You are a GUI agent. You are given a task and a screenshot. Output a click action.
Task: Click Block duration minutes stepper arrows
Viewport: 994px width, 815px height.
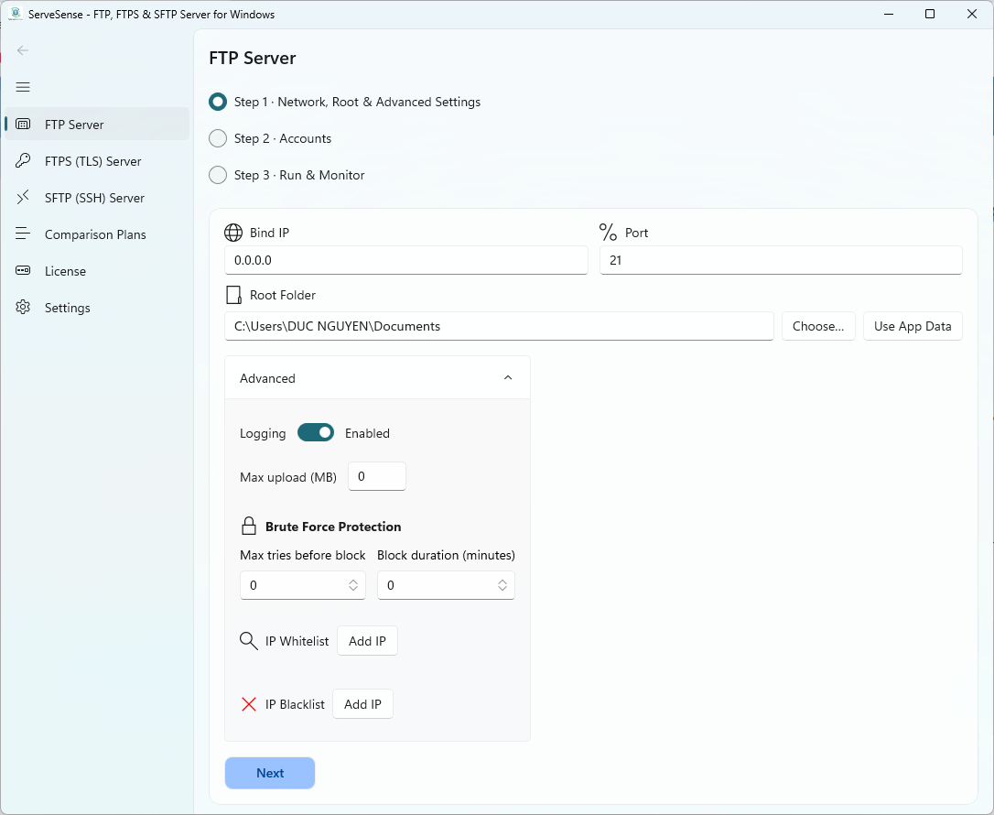pos(502,585)
